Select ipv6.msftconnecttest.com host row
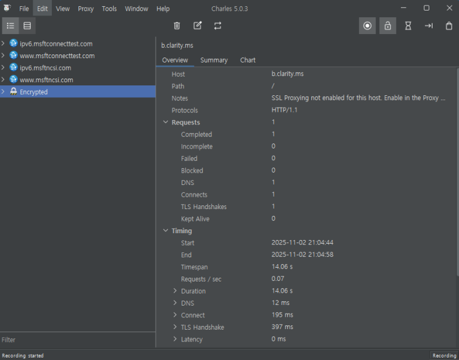The width and height of the screenshot is (459, 360). click(x=78, y=43)
